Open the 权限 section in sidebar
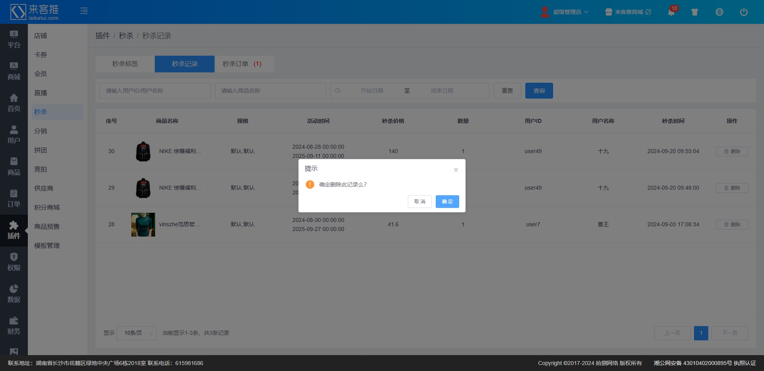Viewport: 764px width, 371px height. click(14, 262)
